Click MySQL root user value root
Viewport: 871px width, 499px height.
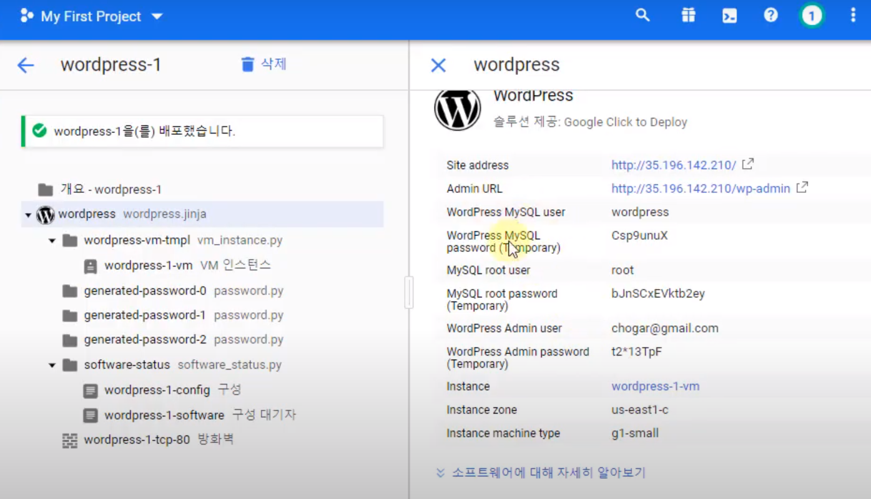click(x=622, y=270)
